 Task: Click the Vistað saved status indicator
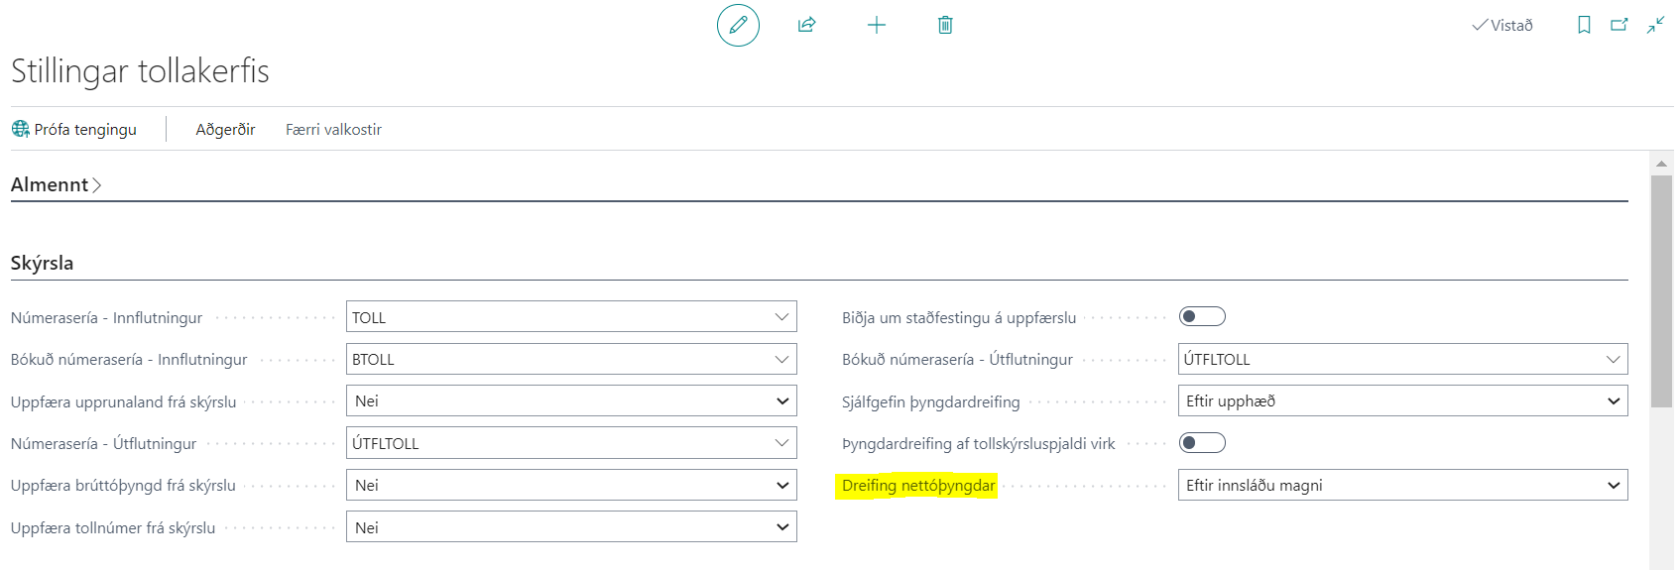tap(1502, 26)
